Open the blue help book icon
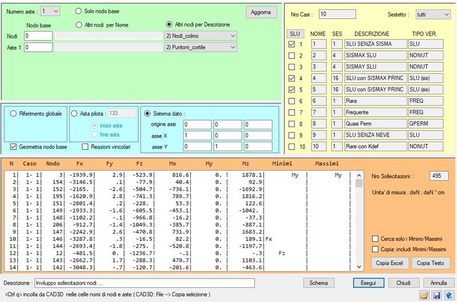Image resolution: width=457 pixels, height=302 pixels. click(448, 295)
